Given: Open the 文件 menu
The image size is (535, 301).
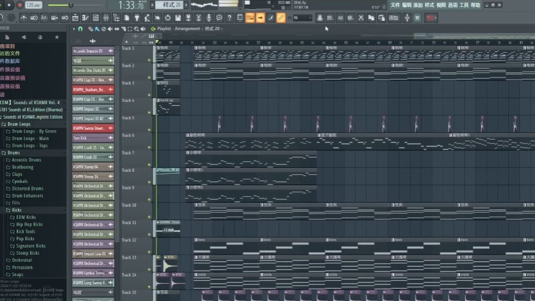Looking at the screenshot, I should pyautogui.click(x=395, y=5).
